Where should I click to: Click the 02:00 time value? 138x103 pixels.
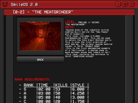click(44, 89)
